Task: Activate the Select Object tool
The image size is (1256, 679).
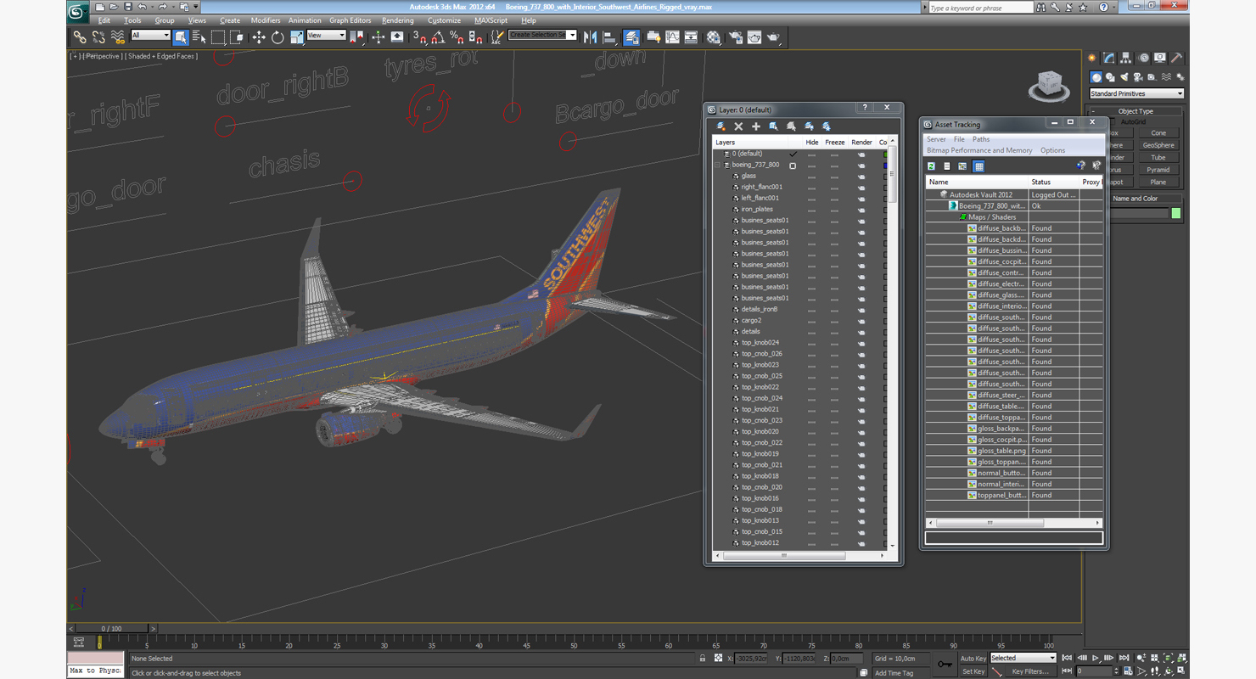Action: point(181,37)
